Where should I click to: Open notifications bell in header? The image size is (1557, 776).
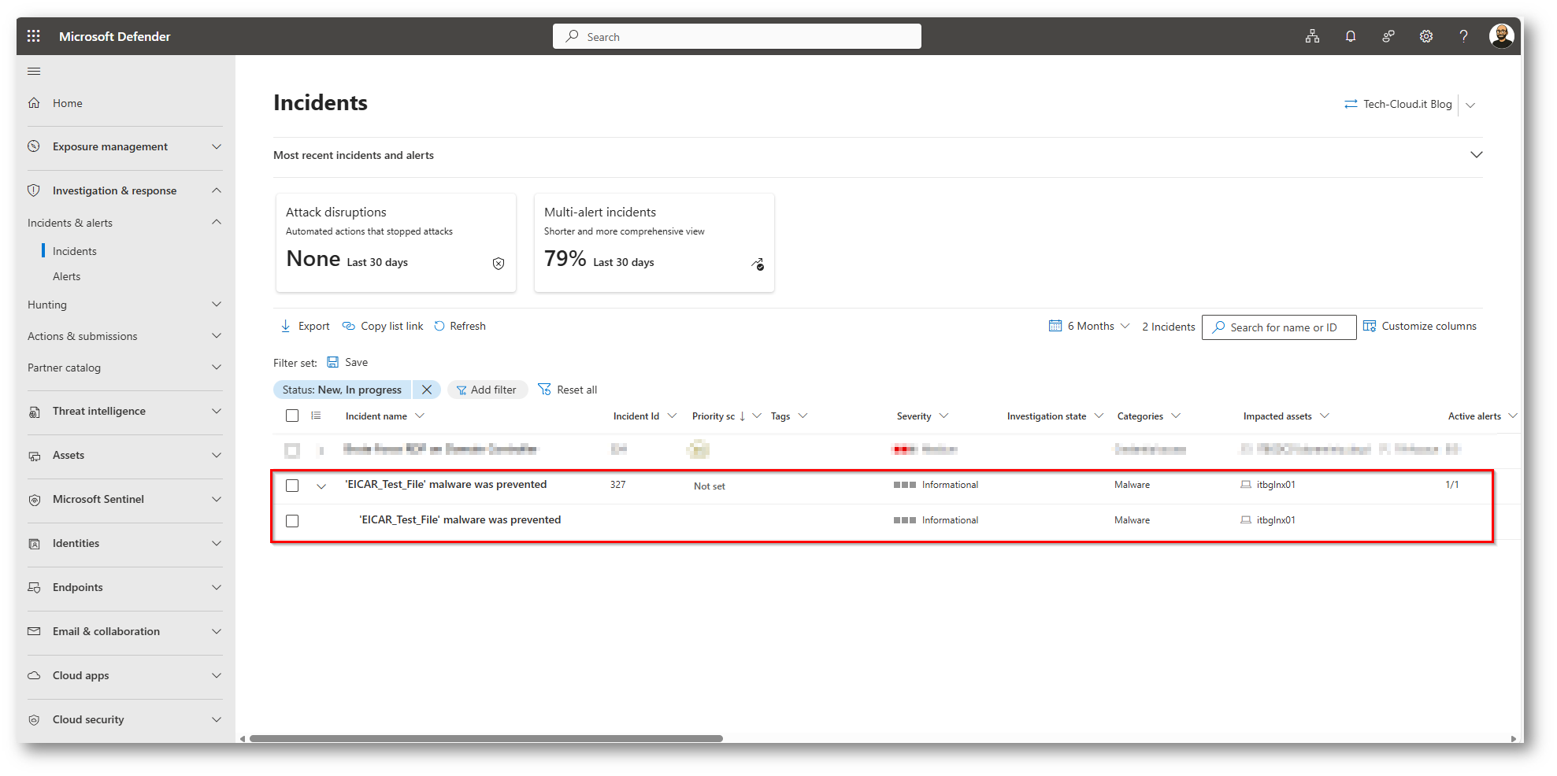(1350, 36)
